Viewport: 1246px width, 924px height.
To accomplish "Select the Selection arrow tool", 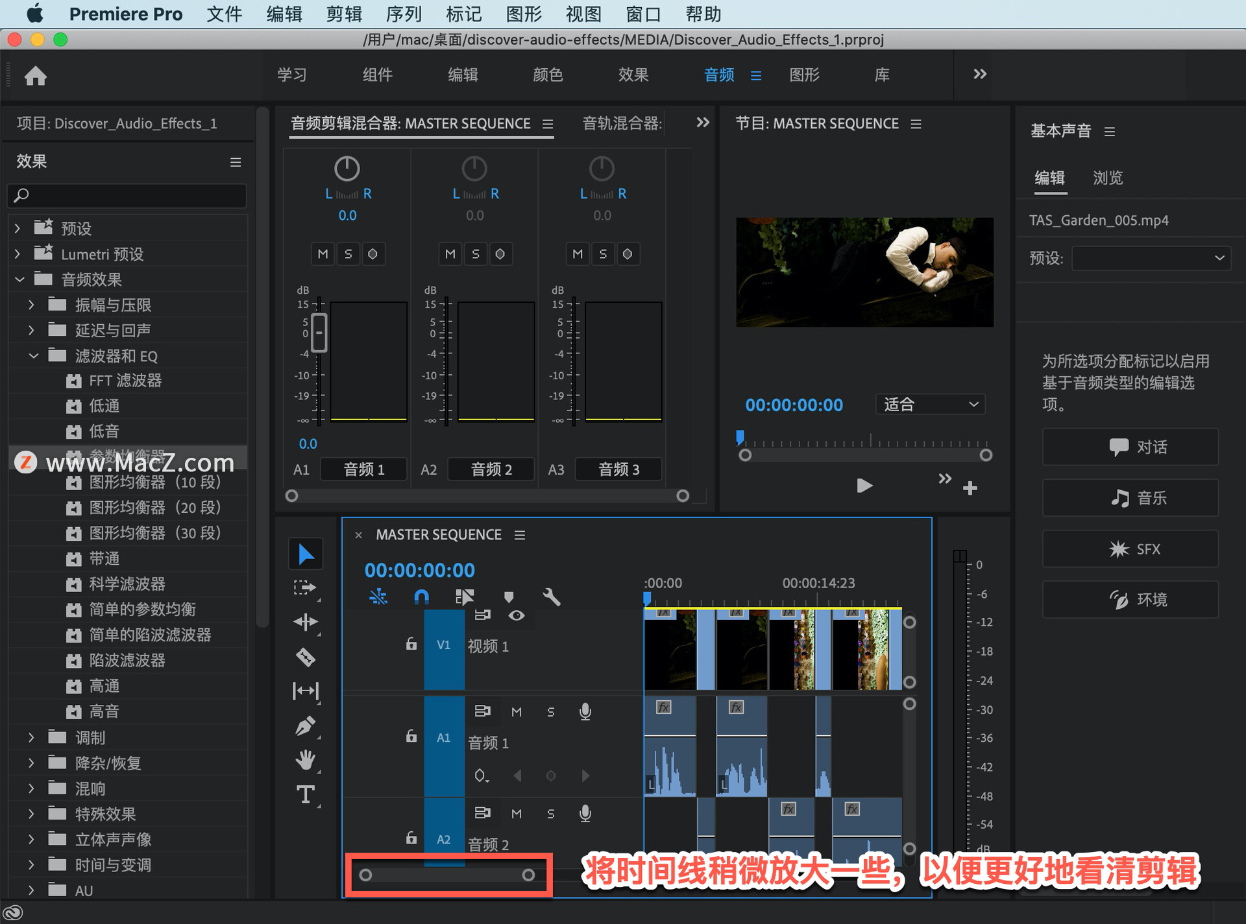I will coord(306,554).
